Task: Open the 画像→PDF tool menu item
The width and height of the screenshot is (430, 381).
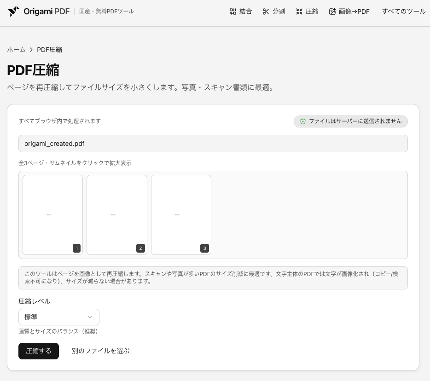Action: pos(349,12)
